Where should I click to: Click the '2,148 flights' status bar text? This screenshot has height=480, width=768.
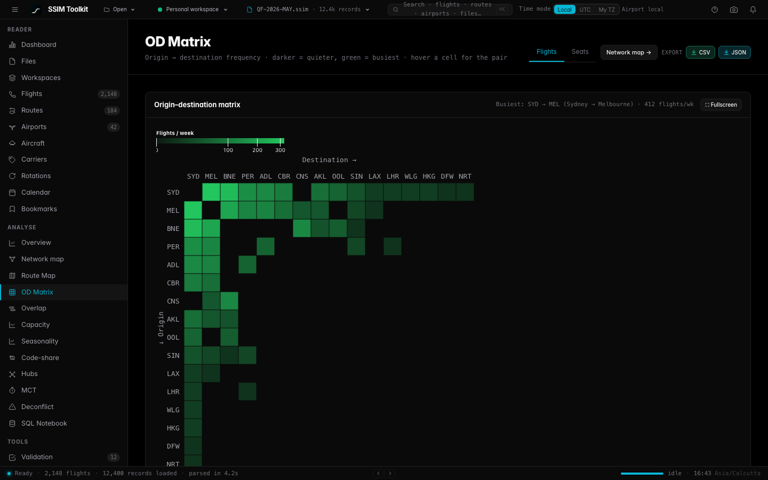(68, 473)
